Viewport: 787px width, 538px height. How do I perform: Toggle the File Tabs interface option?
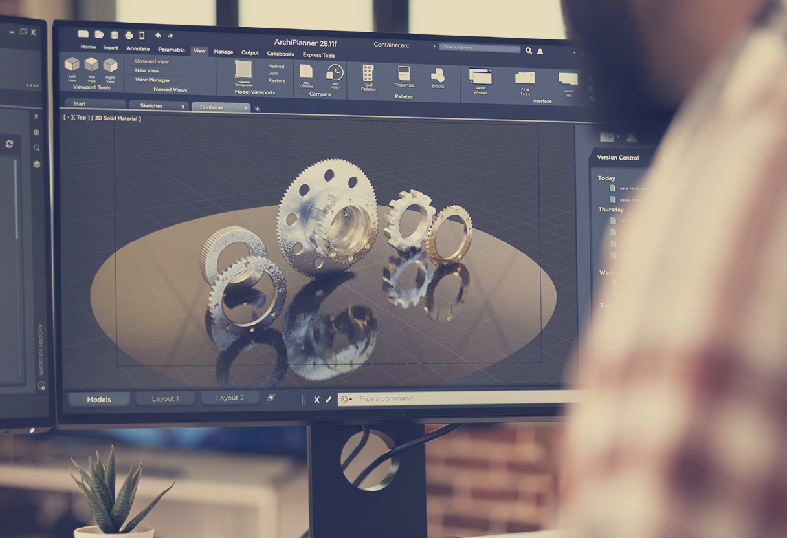525,78
